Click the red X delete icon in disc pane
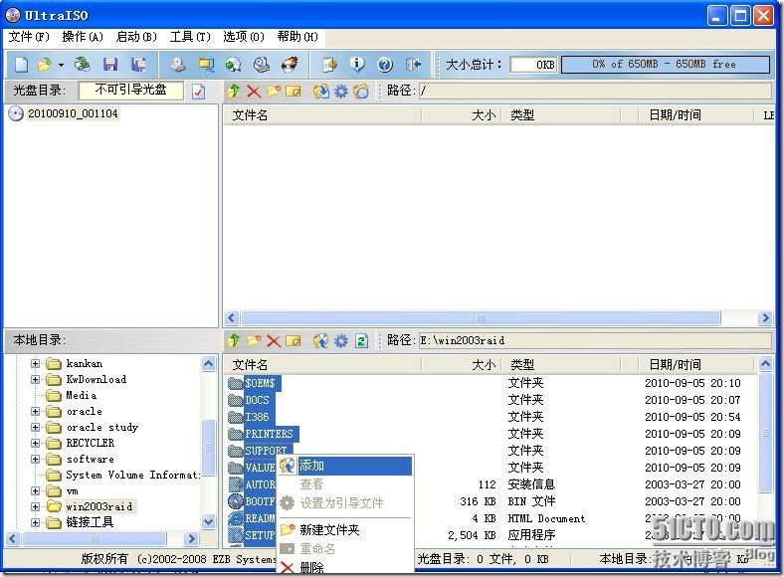The height and width of the screenshot is (577, 784). [x=254, y=91]
